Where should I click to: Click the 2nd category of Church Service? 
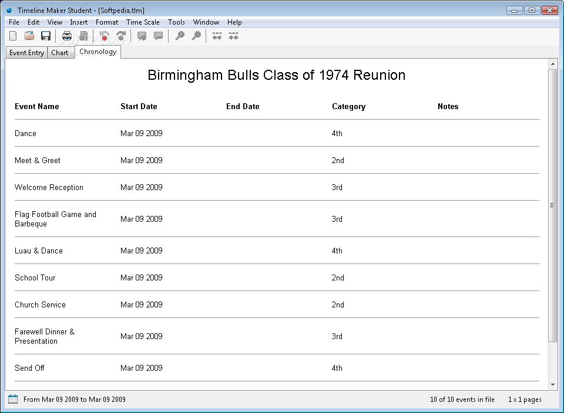[x=338, y=304]
